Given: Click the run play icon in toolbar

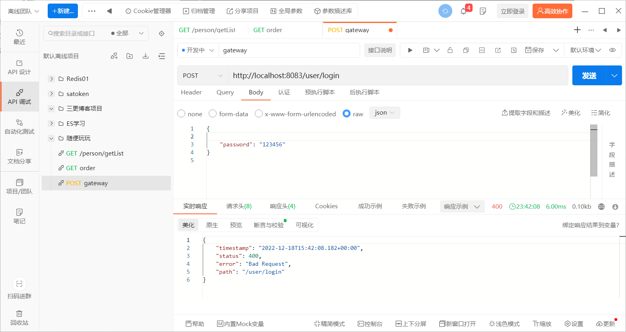Looking at the screenshot, I should pyautogui.click(x=410, y=50).
